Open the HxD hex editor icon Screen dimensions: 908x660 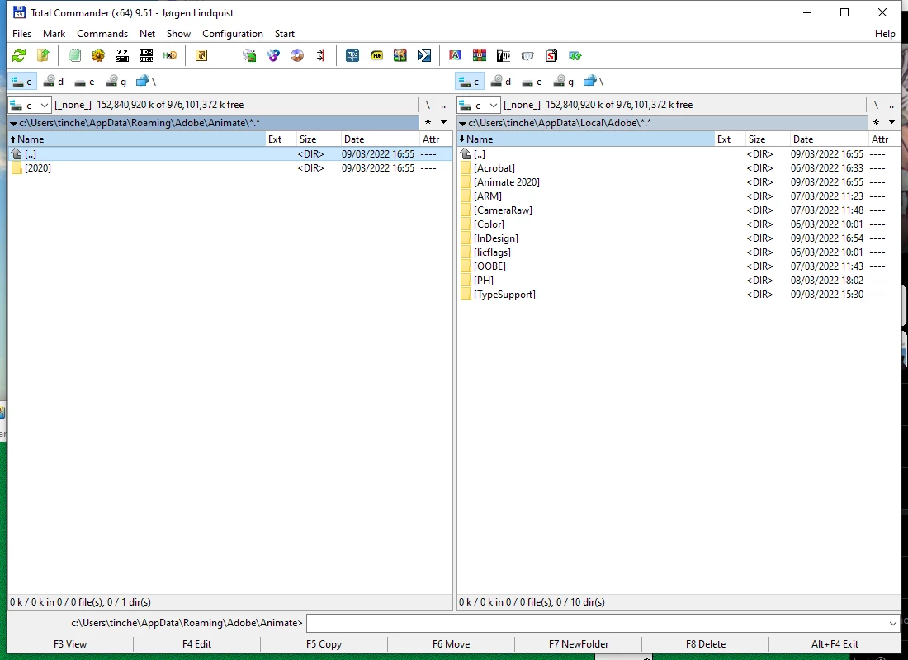tap(170, 55)
